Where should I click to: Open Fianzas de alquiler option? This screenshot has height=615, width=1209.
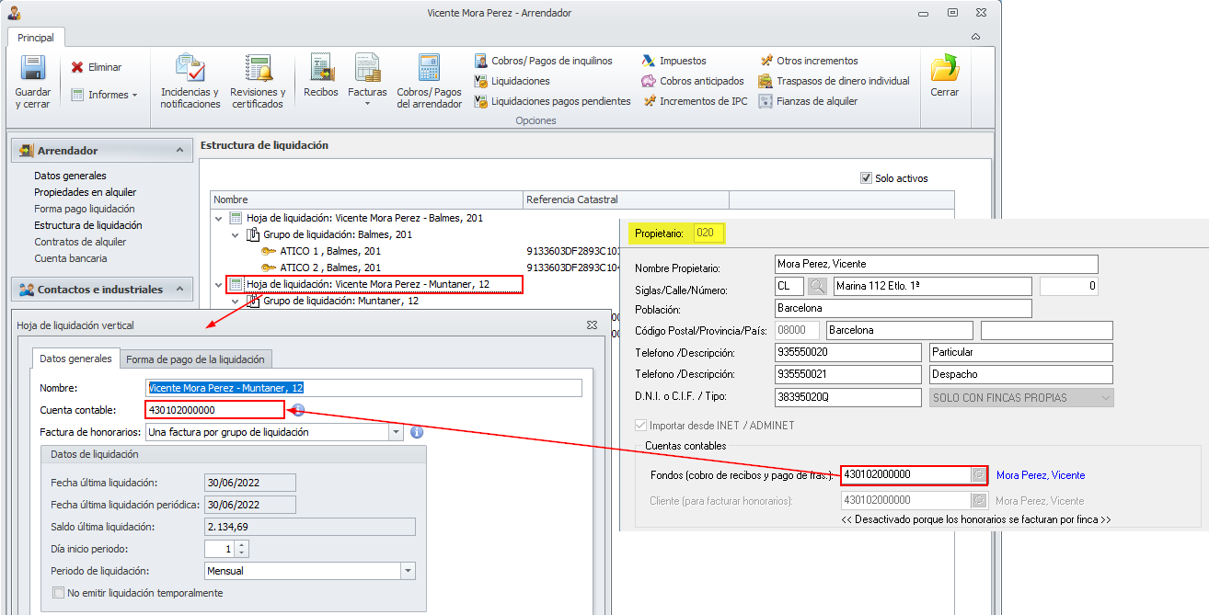tap(808, 101)
